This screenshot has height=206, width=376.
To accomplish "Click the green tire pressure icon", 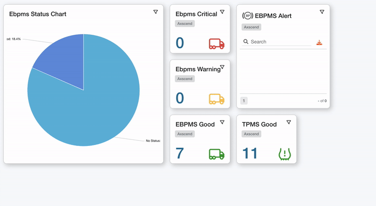I will 285,154.
